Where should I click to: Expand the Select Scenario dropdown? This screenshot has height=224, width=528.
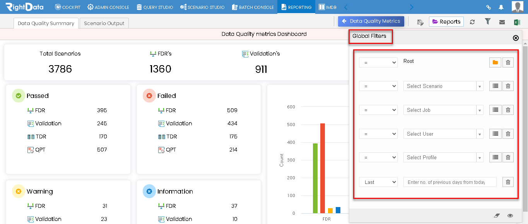coord(443,86)
